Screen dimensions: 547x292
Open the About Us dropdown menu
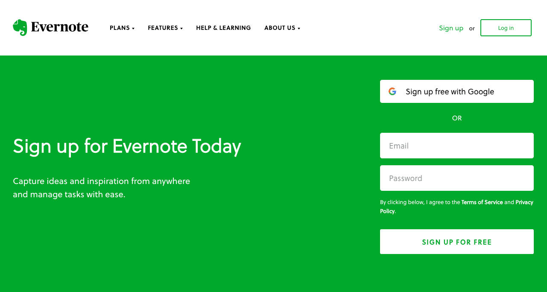(x=282, y=28)
